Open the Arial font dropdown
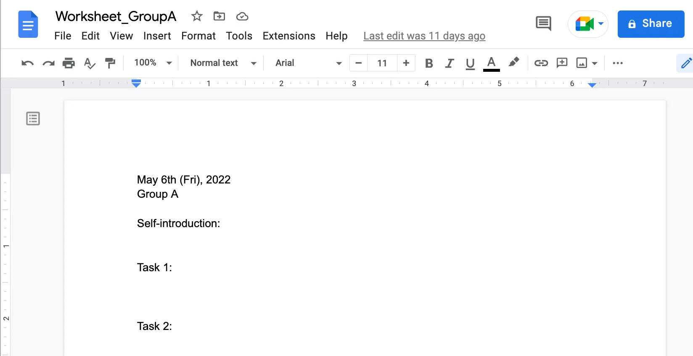The height and width of the screenshot is (356, 693). (x=308, y=63)
